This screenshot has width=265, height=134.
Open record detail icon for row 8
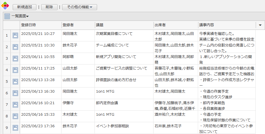(15, 116)
